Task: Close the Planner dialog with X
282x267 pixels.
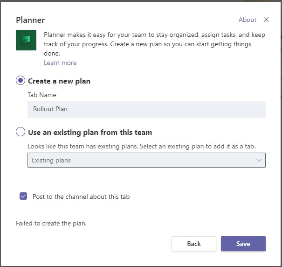Action: 266,20
